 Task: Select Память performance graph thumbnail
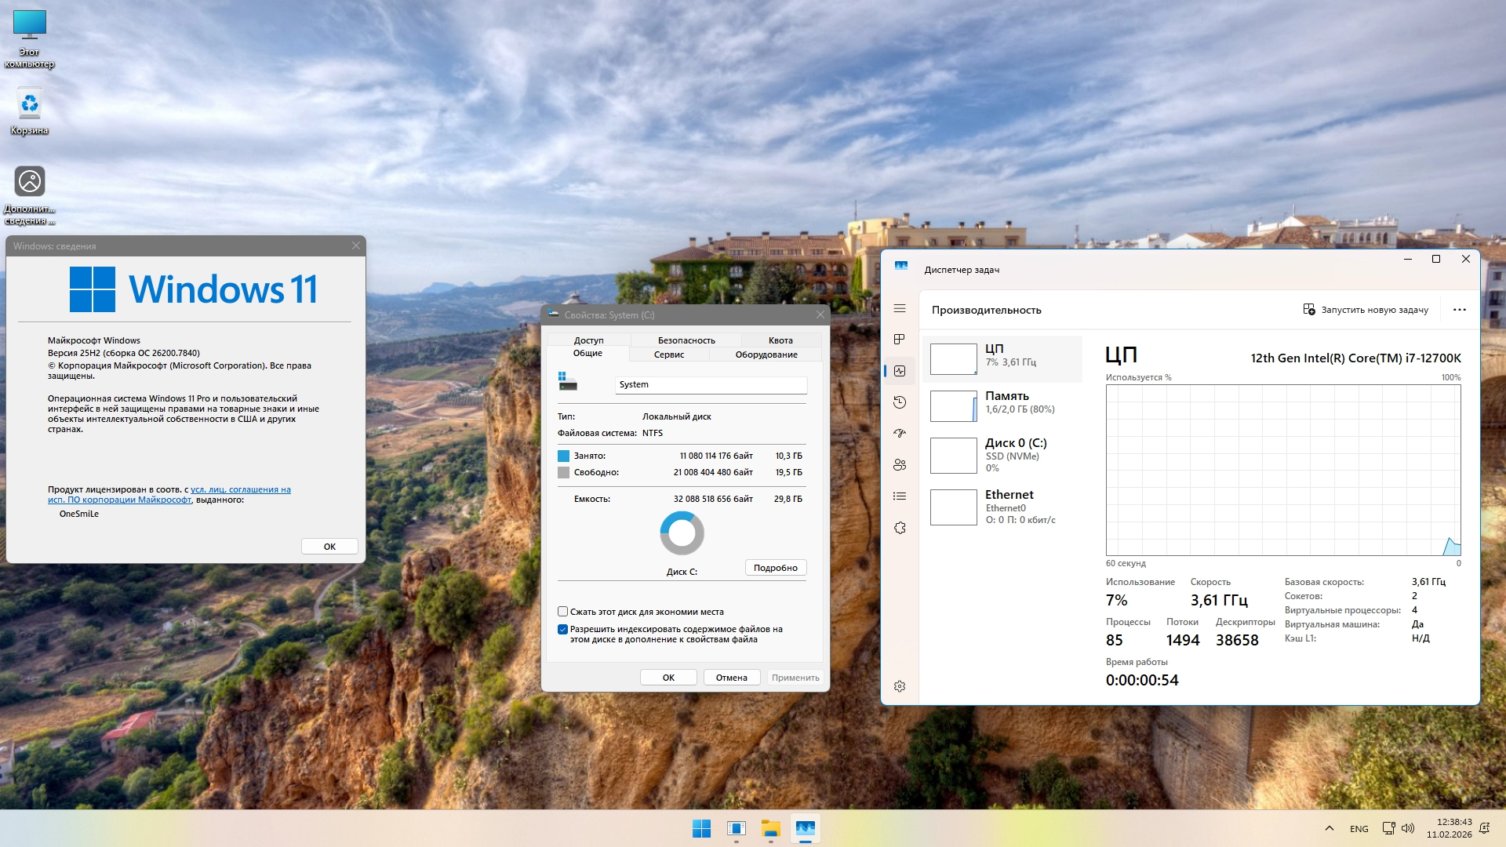(953, 406)
